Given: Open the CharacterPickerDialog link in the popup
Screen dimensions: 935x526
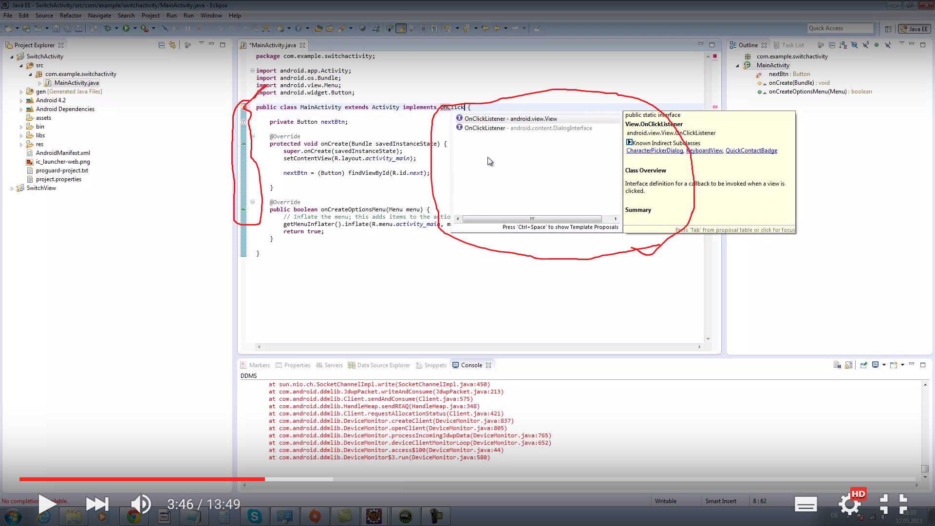Looking at the screenshot, I should [654, 150].
